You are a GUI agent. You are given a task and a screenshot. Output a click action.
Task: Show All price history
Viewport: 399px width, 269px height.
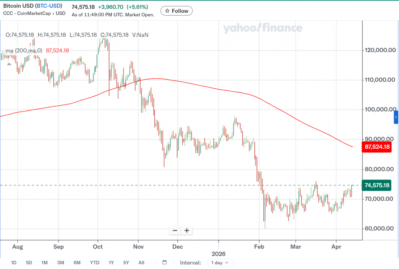point(141,263)
